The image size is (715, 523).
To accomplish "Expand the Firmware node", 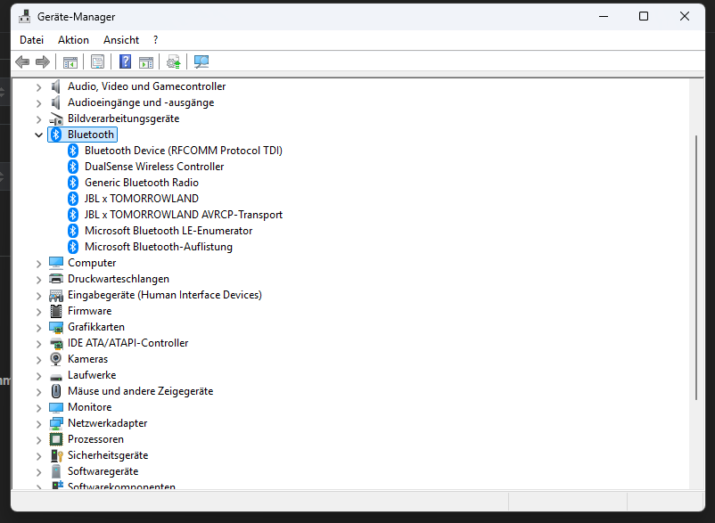I will coord(38,312).
